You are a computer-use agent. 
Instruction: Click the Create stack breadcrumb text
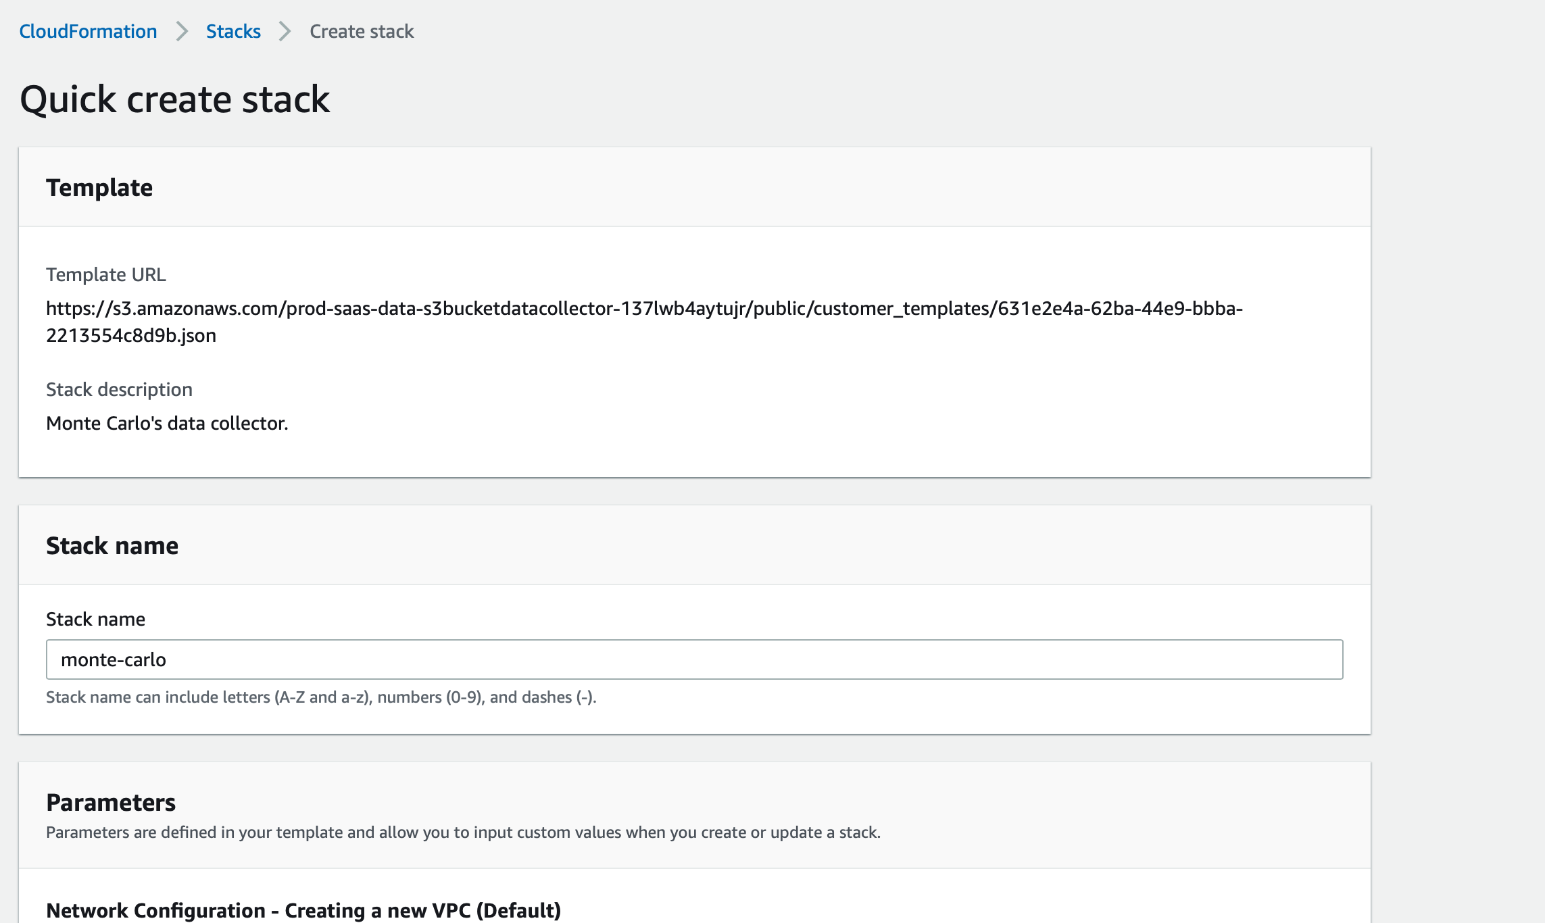362,31
